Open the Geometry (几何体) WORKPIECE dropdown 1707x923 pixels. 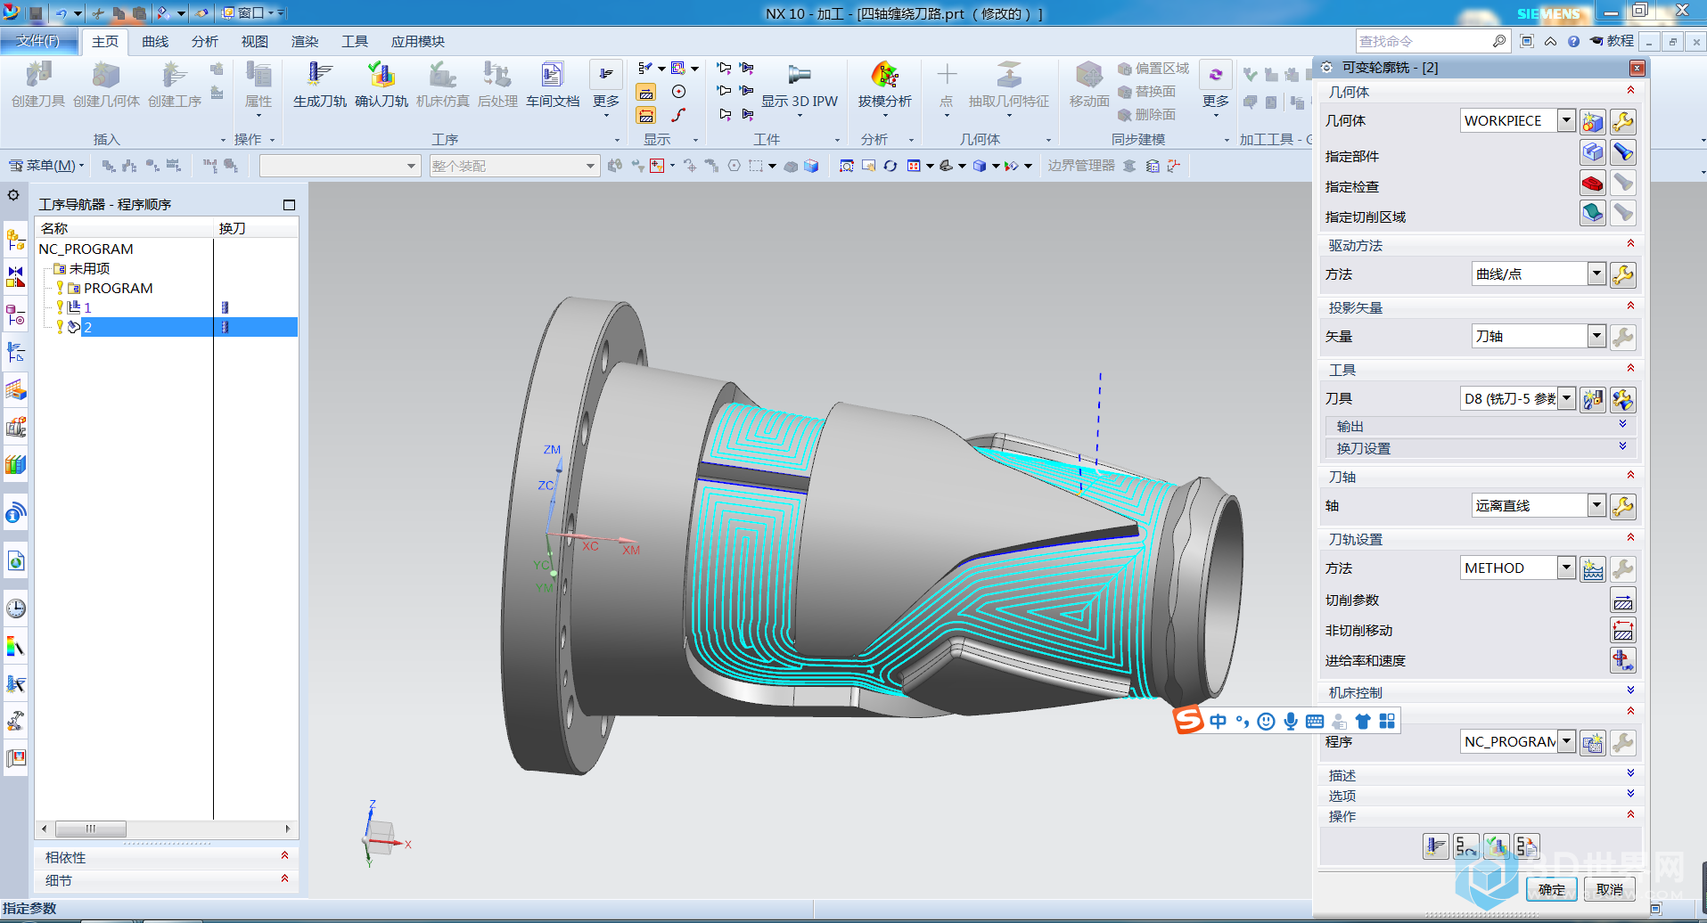point(1566,120)
